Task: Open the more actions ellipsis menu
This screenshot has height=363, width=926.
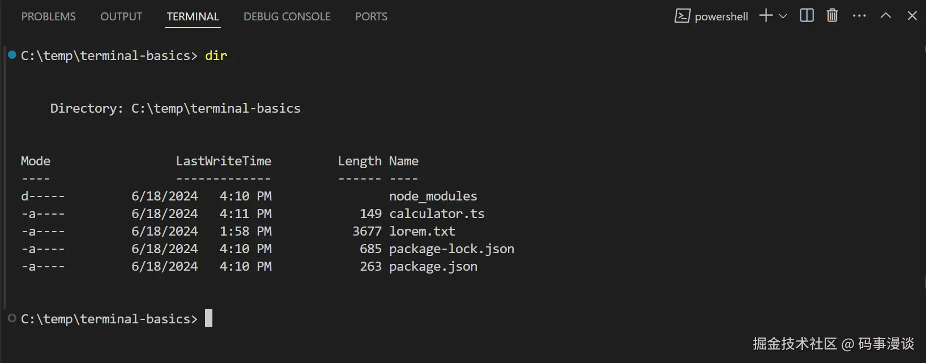Action: point(859,16)
